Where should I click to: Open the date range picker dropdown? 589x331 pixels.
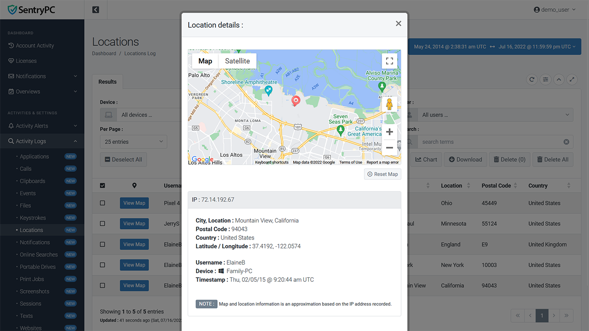(x=495, y=46)
